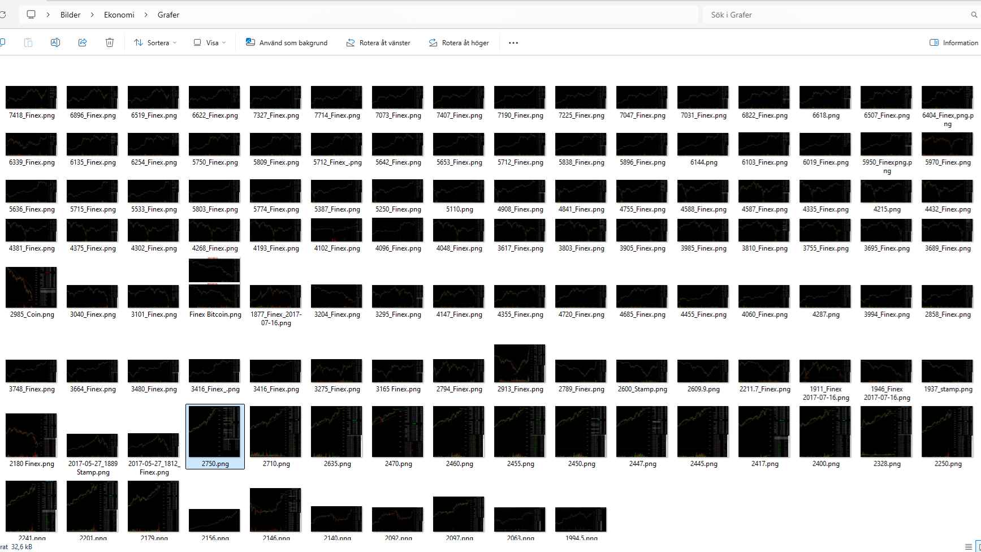Select the 6618.png thumbnail
Viewport: 981px width, 552px height.
pos(825,97)
